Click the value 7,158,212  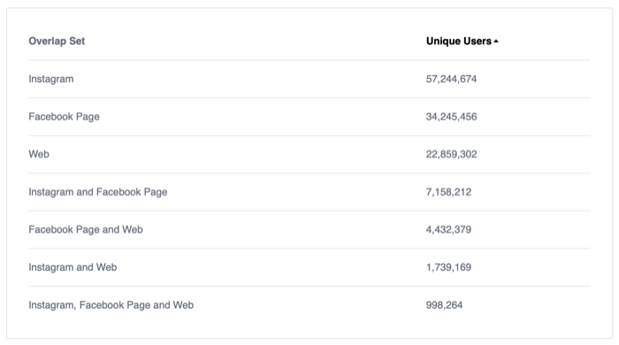(448, 192)
